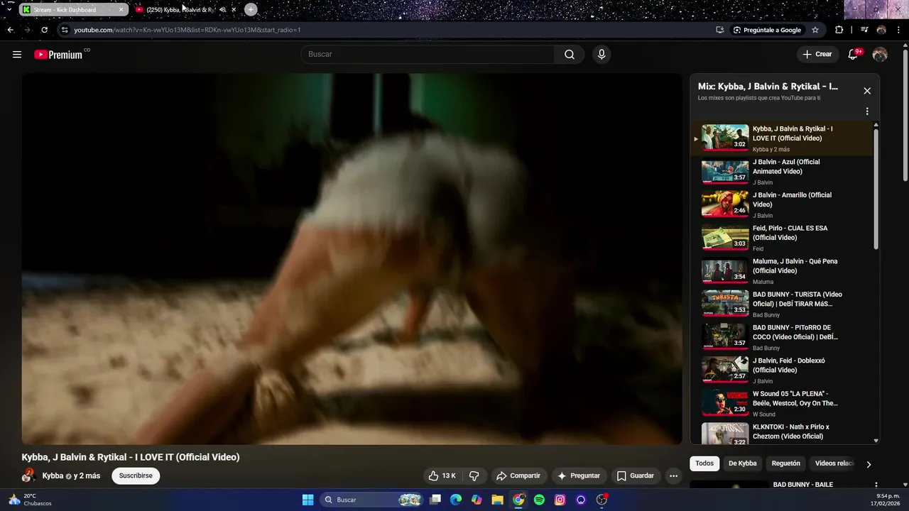Select the De Kybba filter chip
This screenshot has height=511, width=909.
[743, 463]
